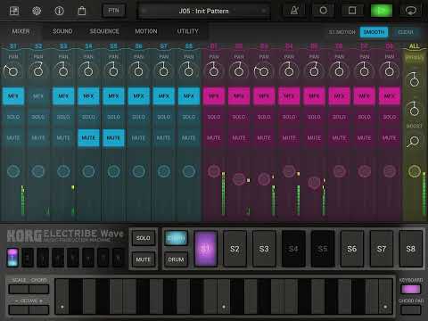Tap the lit S1 part pad
The image size is (428, 321).
[x=205, y=249]
